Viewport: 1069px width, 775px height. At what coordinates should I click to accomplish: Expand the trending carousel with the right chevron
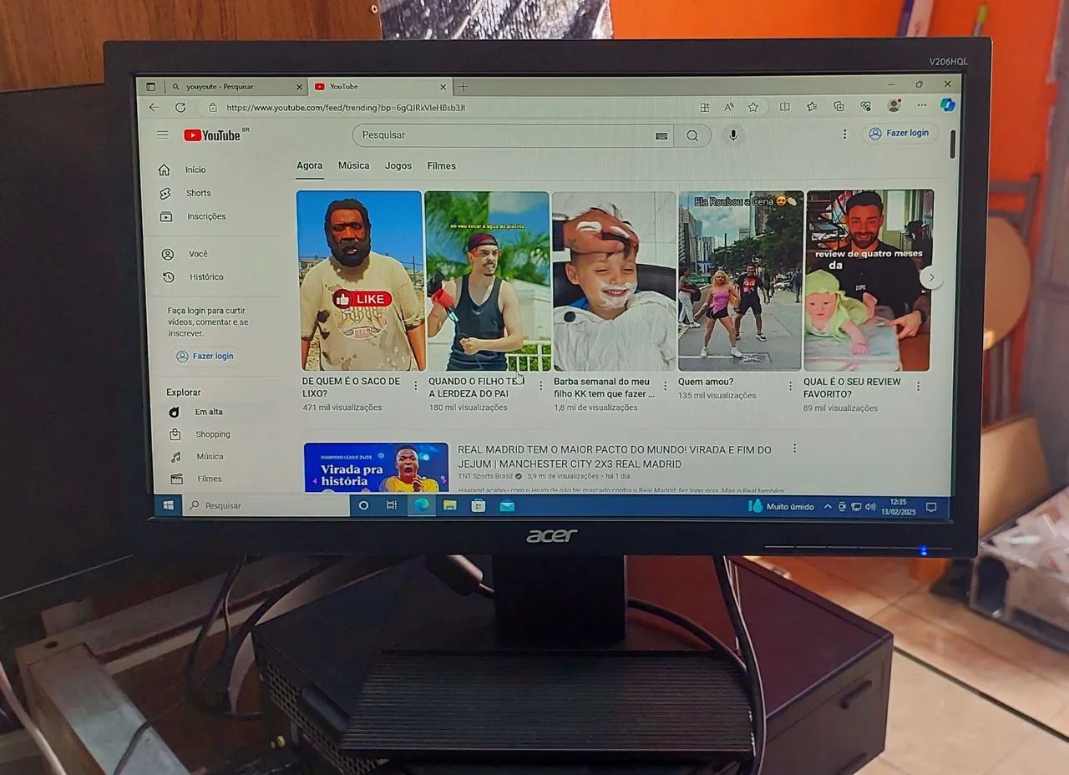(930, 276)
